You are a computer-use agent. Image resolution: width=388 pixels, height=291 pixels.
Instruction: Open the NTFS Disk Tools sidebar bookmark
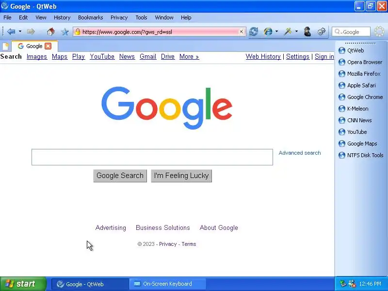coord(361,155)
